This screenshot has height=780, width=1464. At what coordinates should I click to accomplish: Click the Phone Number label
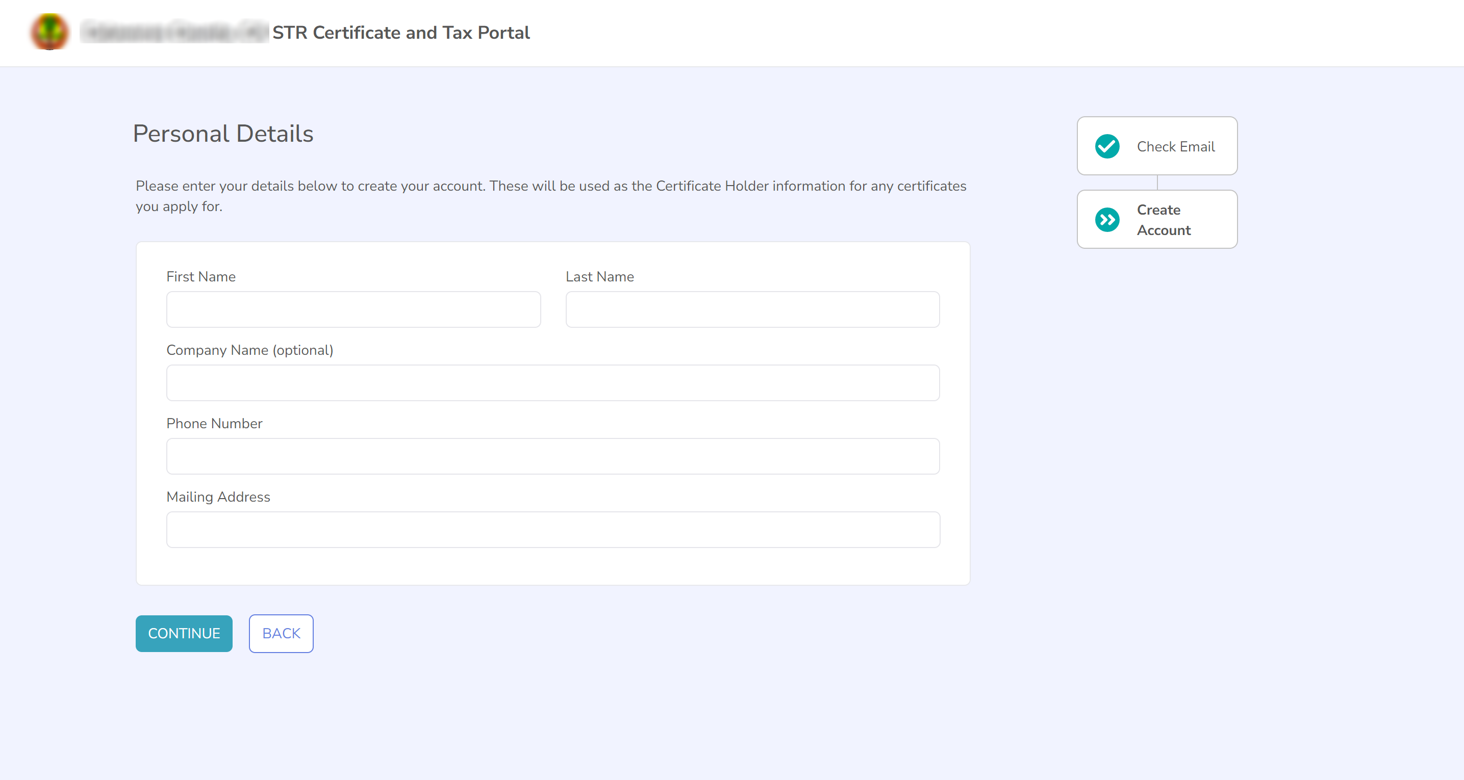tap(214, 423)
